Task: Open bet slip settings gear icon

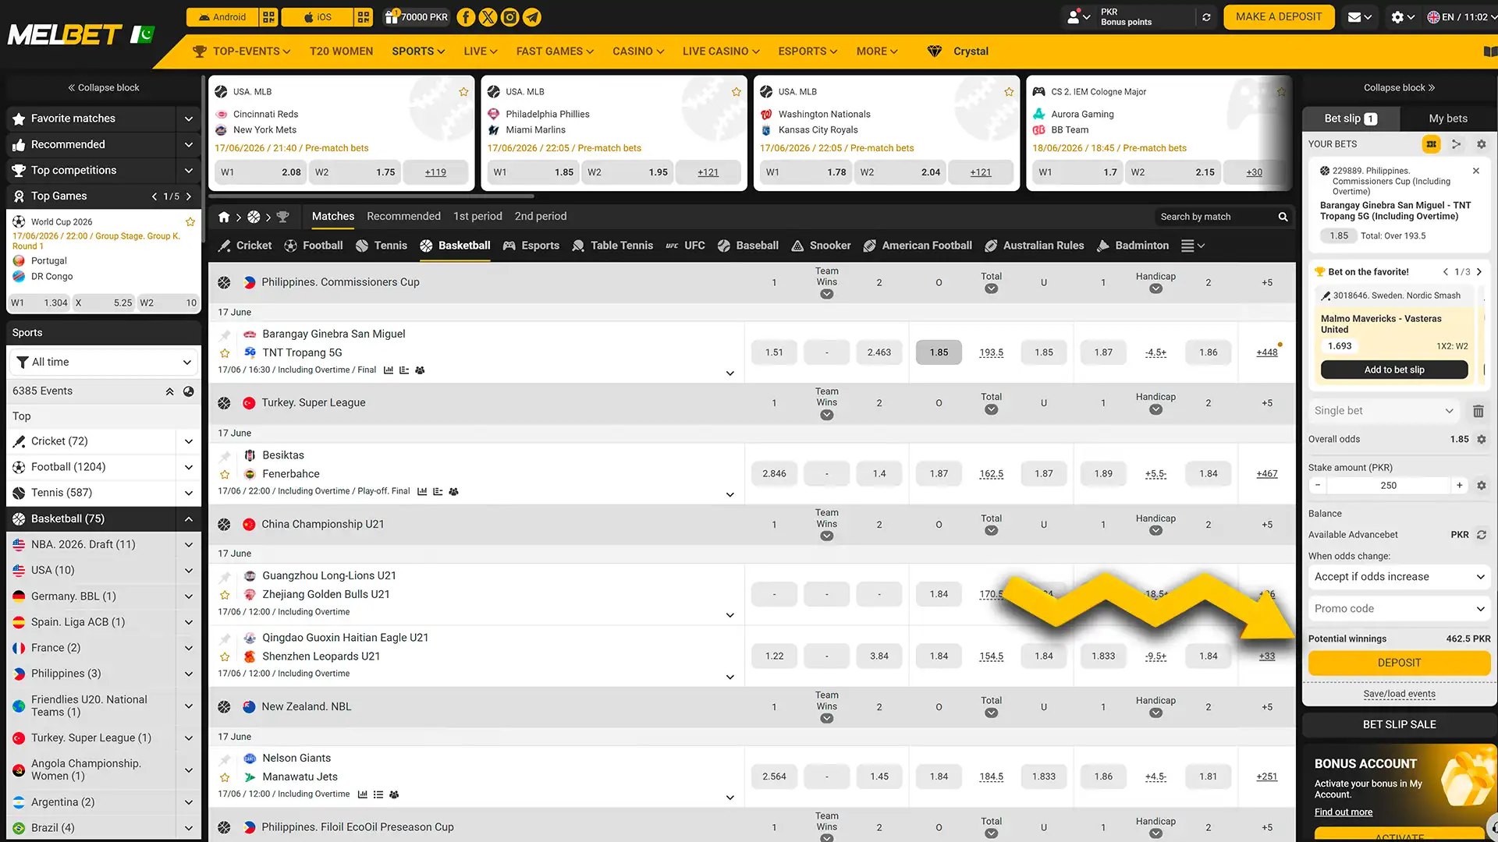Action: (x=1481, y=144)
